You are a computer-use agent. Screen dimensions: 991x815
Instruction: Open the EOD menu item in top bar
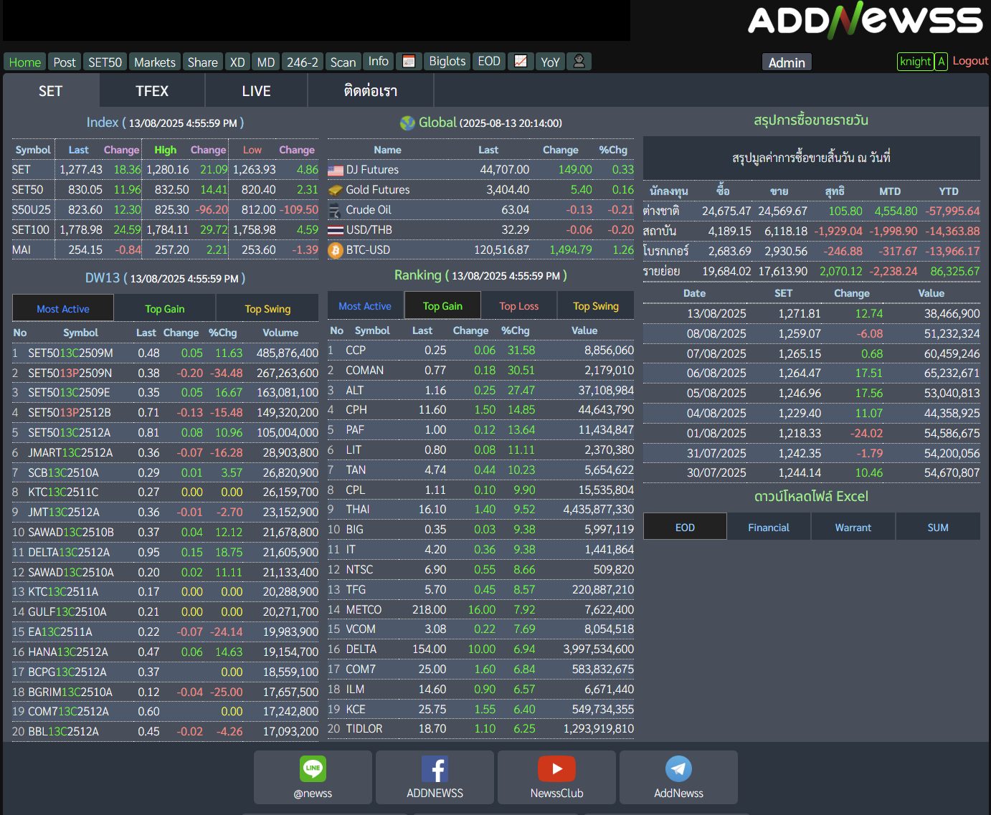coord(489,62)
